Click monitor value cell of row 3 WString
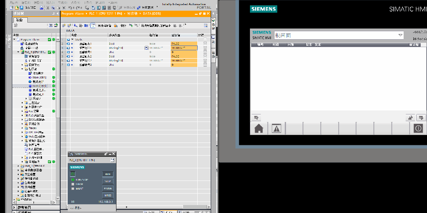 (184, 48)
